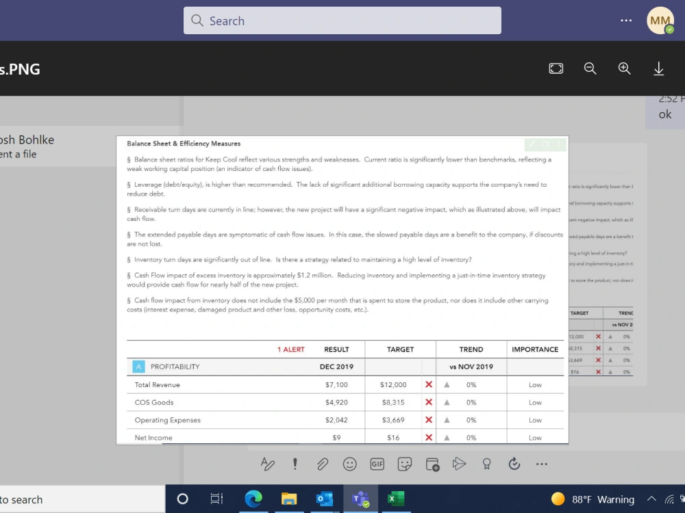Launch Microsoft Edge from the taskbar
The width and height of the screenshot is (685, 513).
[253, 499]
